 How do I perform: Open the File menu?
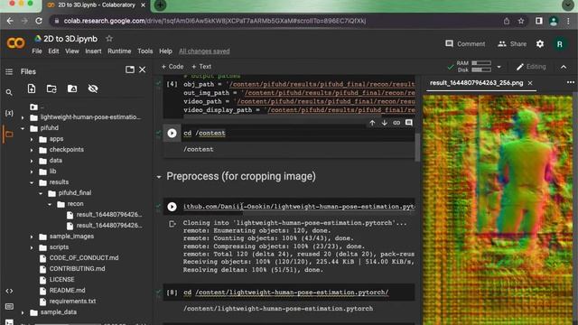(x=37, y=51)
